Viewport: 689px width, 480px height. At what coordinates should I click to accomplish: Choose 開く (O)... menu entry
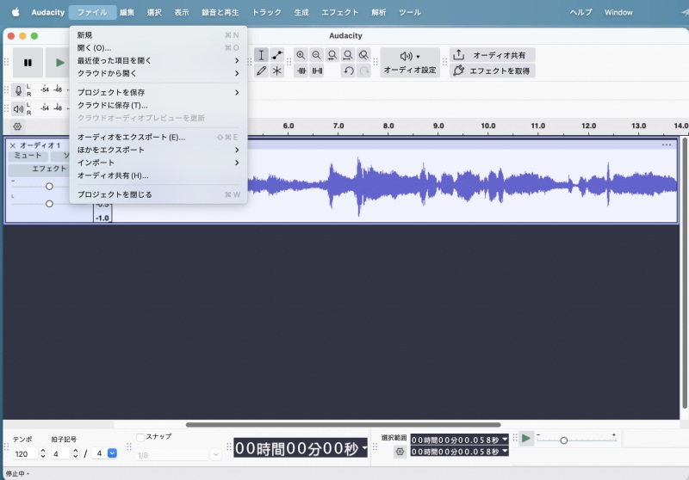coord(158,48)
